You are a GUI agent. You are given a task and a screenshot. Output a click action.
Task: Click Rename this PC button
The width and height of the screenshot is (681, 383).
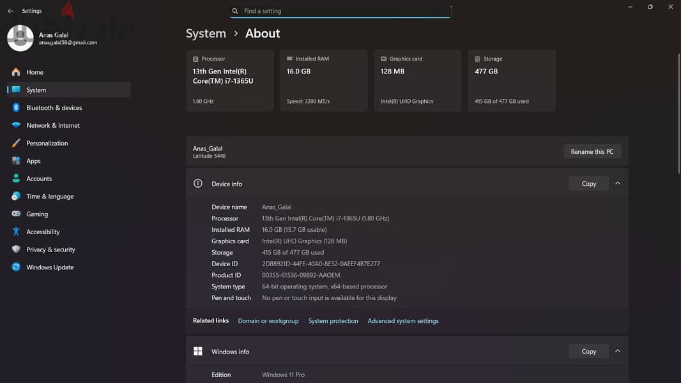click(592, 151)
